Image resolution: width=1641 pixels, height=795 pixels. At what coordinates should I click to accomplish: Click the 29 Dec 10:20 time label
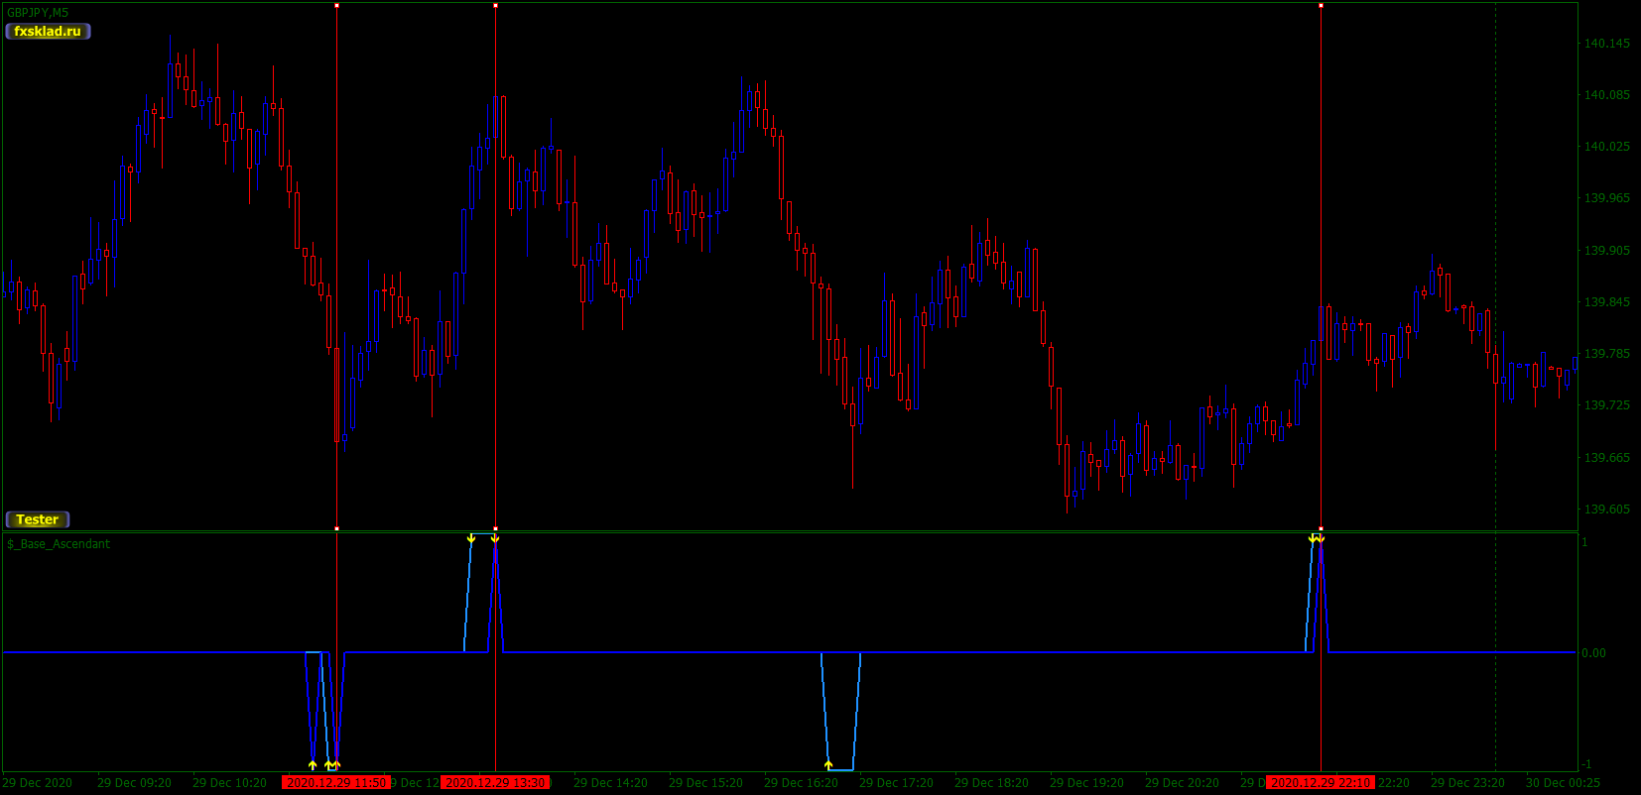click(x=229, y=783)
